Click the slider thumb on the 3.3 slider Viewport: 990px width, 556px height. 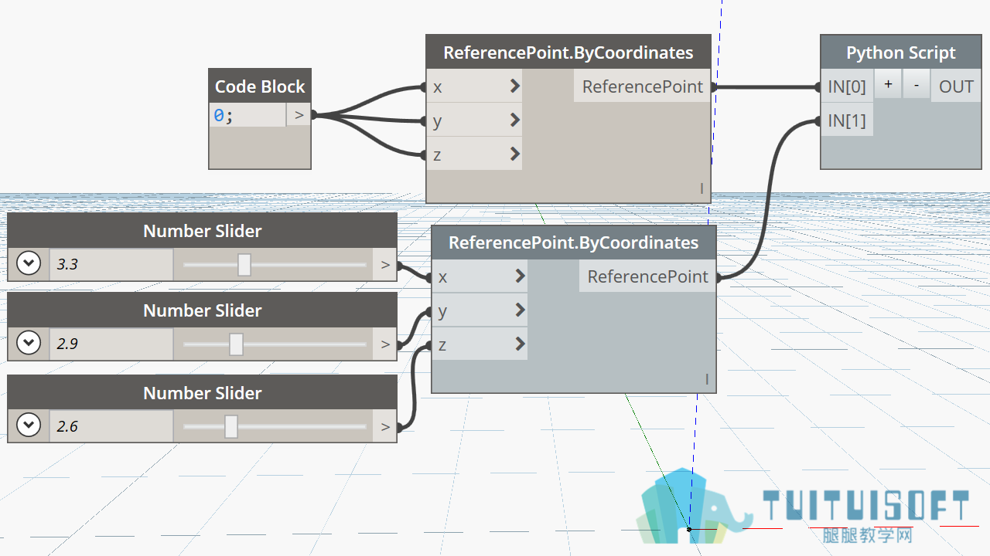244,264
